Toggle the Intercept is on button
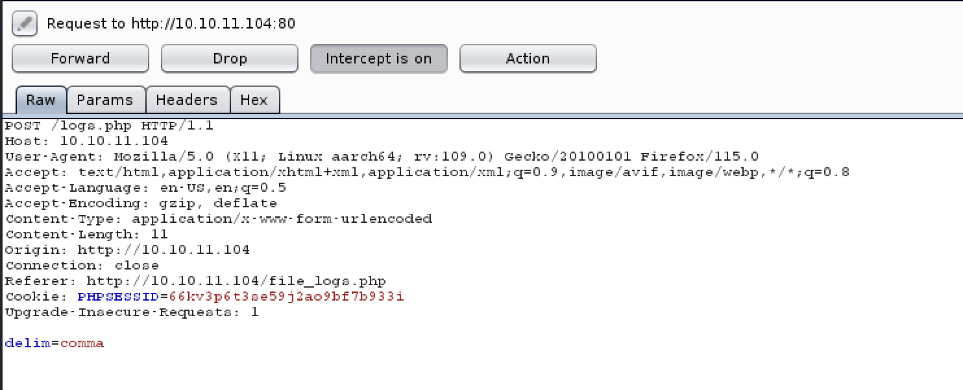 click(x=379, y=59)
